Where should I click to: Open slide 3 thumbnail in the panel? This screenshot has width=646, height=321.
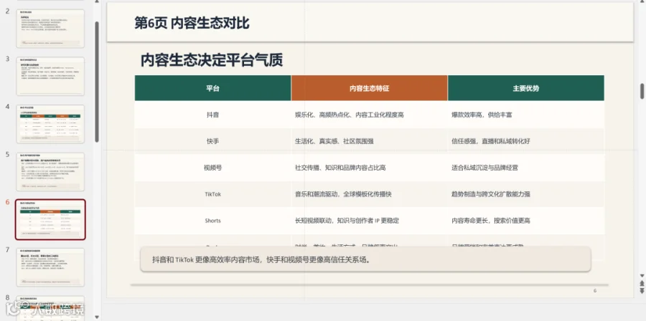point(50,76)
